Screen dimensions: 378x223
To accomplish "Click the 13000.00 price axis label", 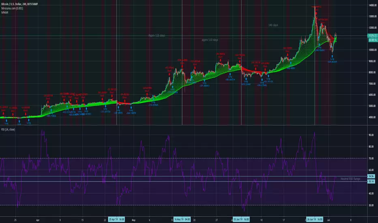I will 372,16.
